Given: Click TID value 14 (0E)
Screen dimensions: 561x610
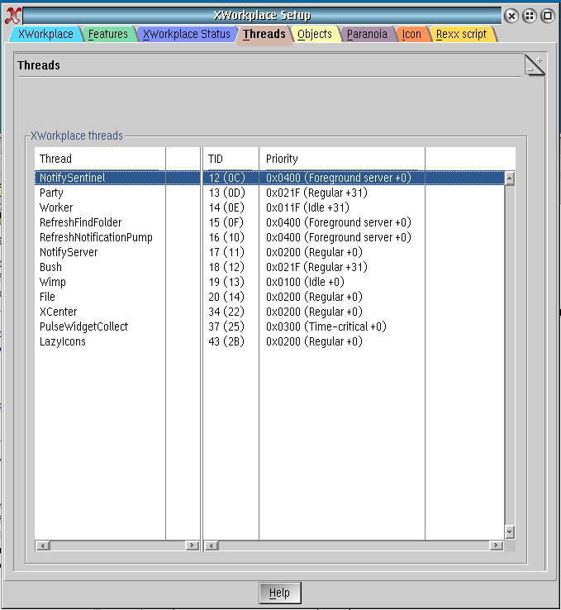Looking at the screenshot, I should pyautogui.click(x=226, y=207).
